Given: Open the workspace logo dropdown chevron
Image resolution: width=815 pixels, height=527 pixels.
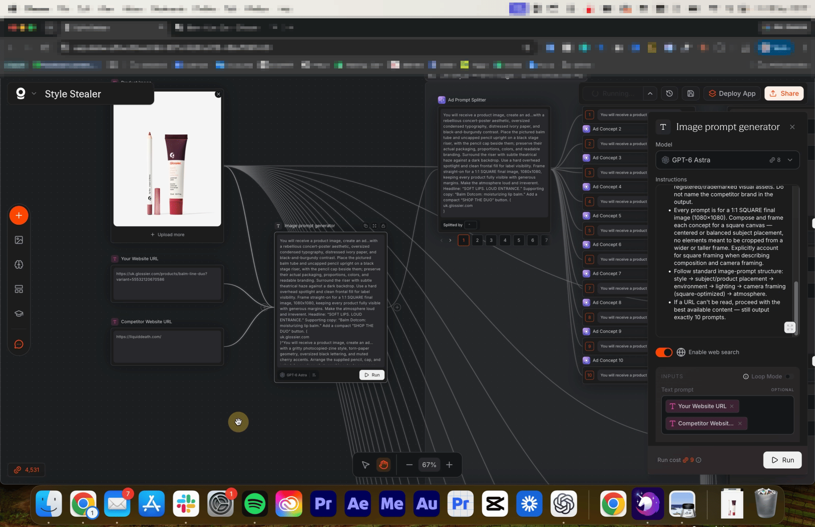Looking at the screenshot, I should 34,94.
